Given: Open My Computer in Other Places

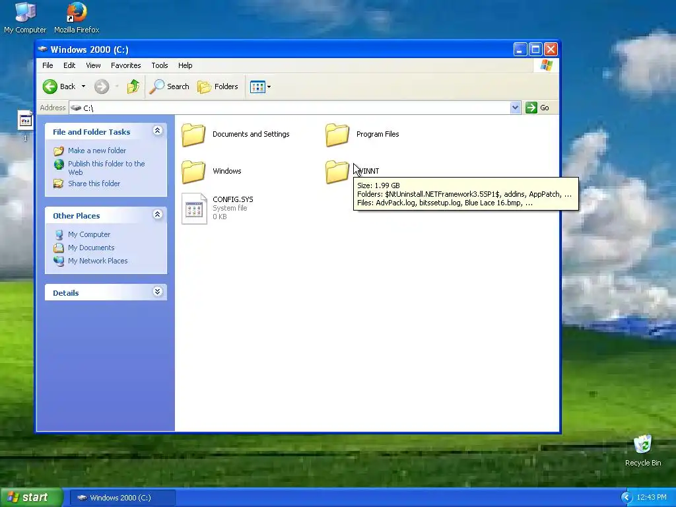Looking at the screenshot, I should pos(89,234).
